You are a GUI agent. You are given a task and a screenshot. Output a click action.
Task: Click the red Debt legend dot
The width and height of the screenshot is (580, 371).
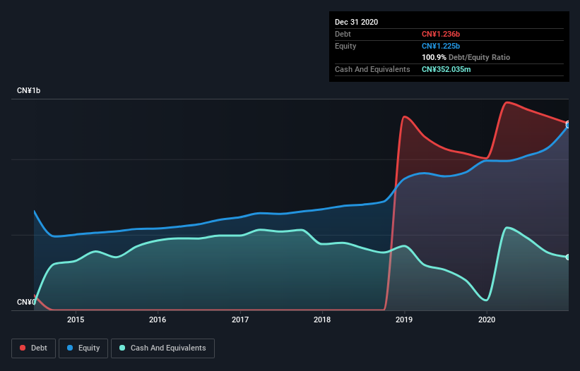(x=23, y=348)
